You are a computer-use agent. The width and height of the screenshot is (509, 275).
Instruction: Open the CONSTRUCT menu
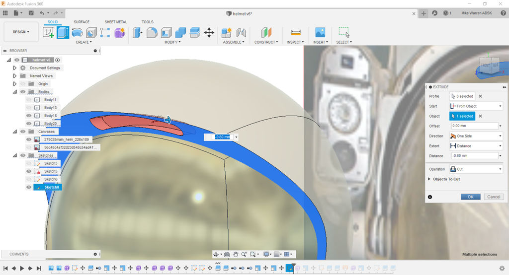pyautogui.click(x=266, y=42)
